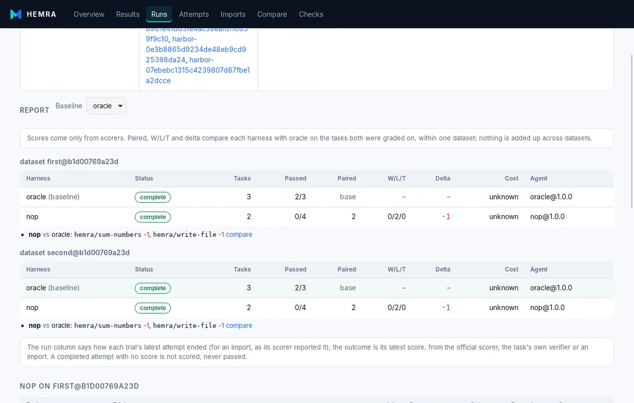Viewport: 634px width, 403px height.
Task: Click the oracle (baseline) row in second dataset
Action: pos(316,288)
